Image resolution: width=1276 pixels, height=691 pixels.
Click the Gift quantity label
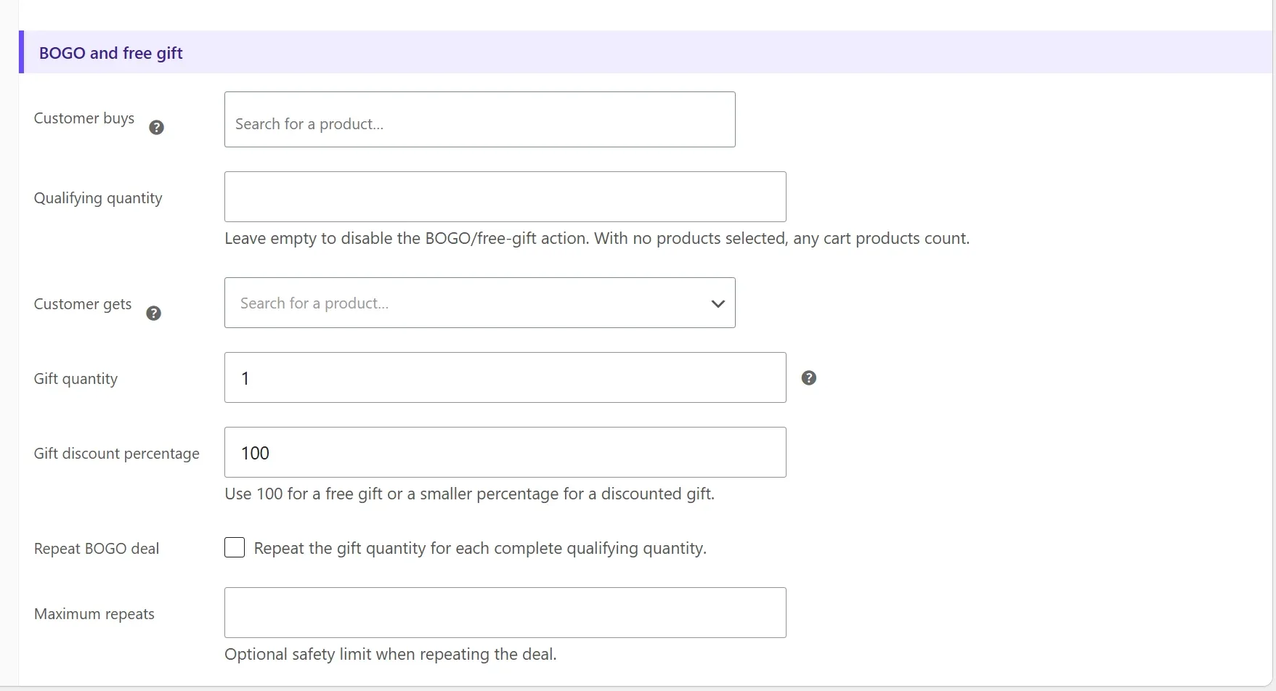76,379
